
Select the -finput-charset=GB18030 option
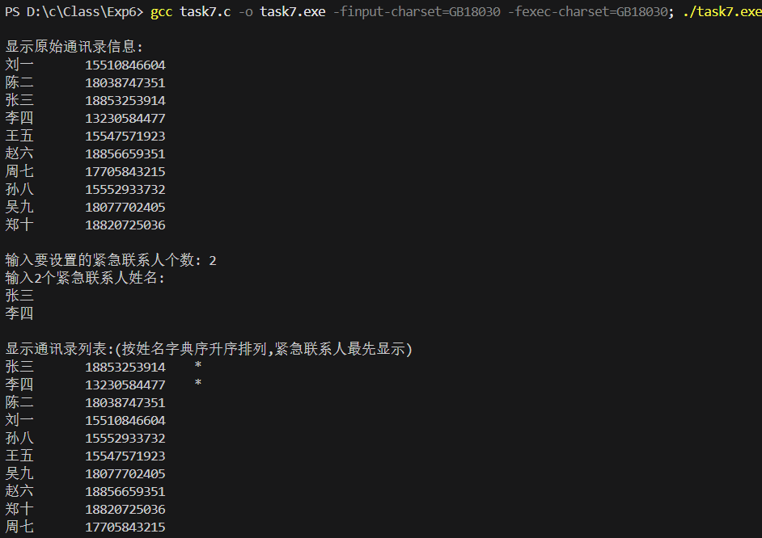417,11
